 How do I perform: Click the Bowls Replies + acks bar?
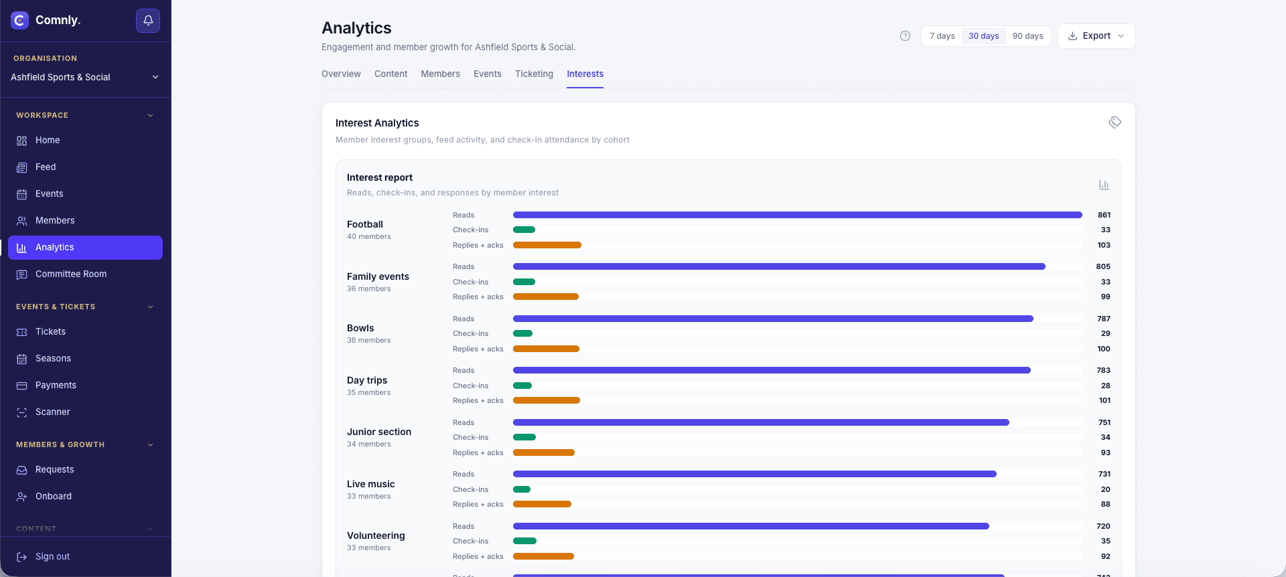click(546, 349)
